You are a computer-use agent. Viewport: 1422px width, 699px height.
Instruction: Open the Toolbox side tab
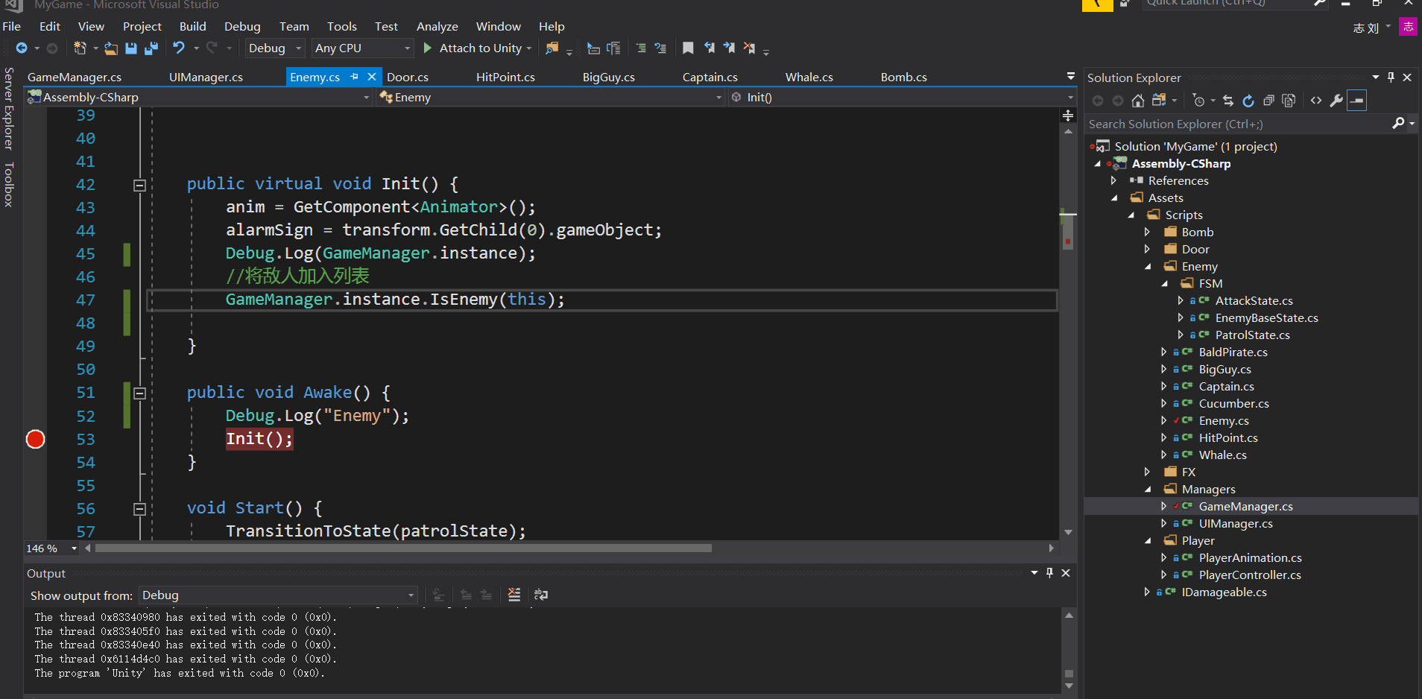click(x=9, y=185)
